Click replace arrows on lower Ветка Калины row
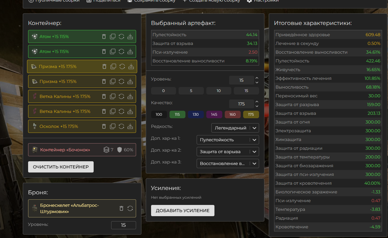This screenshot has width=388, height=238. [x=121, y=111]
